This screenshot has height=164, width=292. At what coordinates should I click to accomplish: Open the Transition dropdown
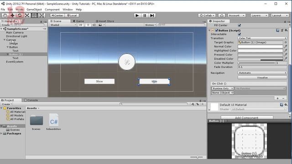tap(262, 38)
